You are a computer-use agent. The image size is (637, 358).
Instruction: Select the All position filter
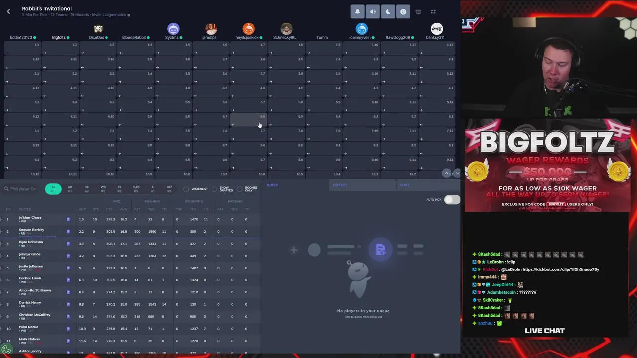click(x=53, y=189)
